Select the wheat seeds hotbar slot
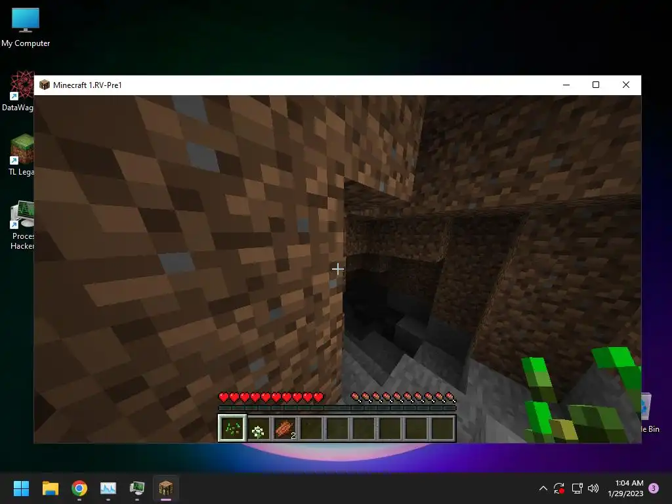Image resolution: width=672 pixels, height=504 pixels. 232,428
